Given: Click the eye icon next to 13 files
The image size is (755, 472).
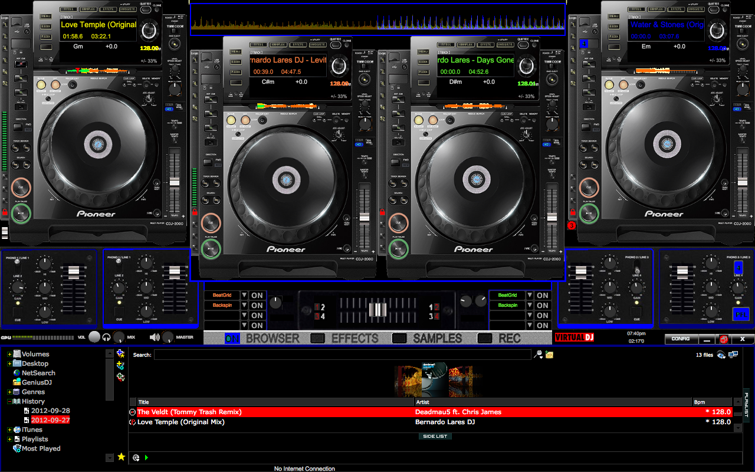Looking at the screenshot, I should click(x=720, y=354).
